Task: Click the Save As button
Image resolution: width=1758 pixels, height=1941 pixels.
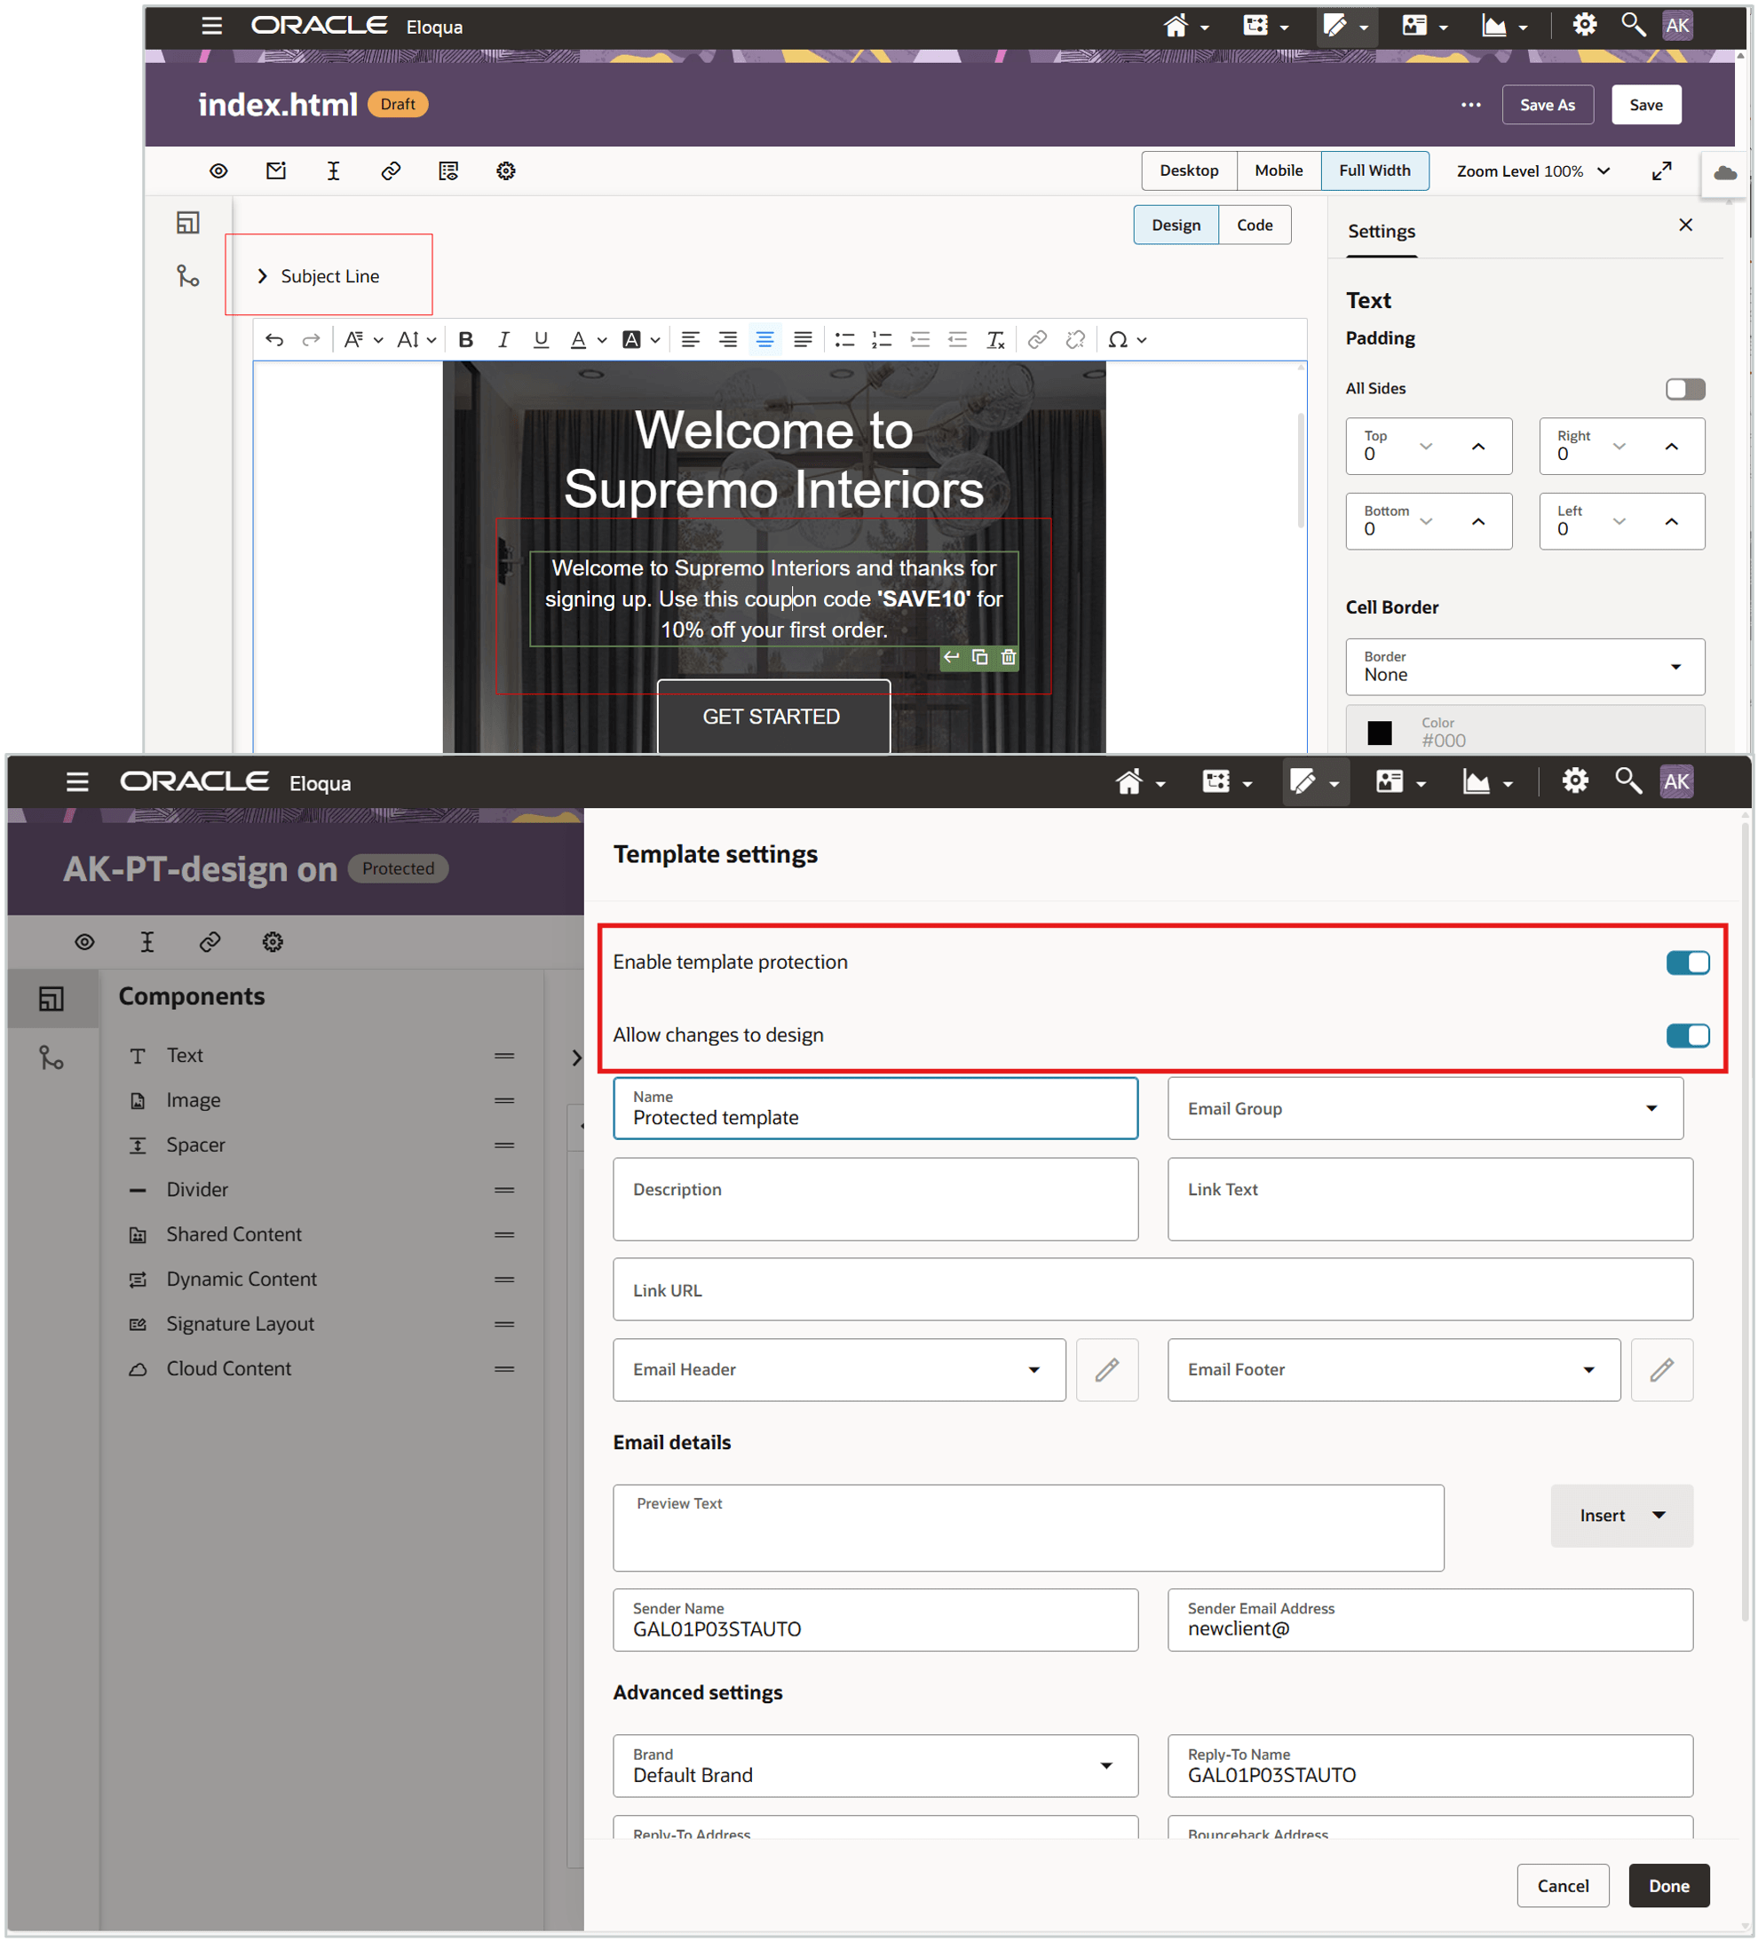Action: 1546,105
